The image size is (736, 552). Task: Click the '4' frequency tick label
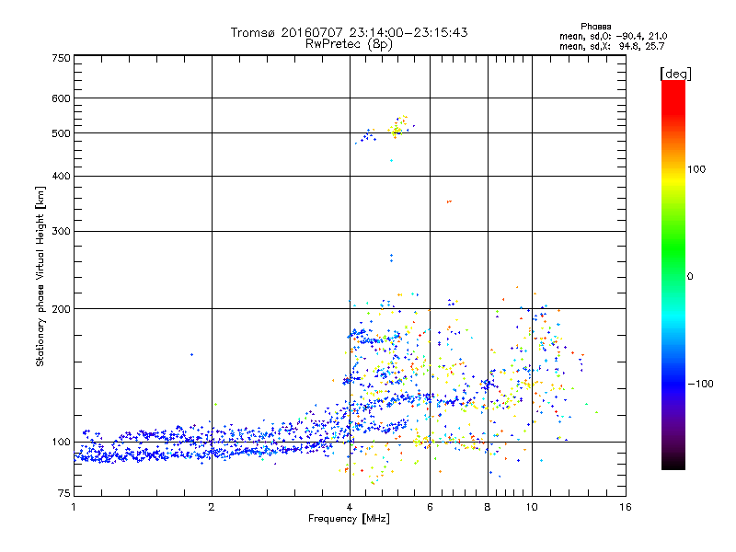click(x=350, y=507)
